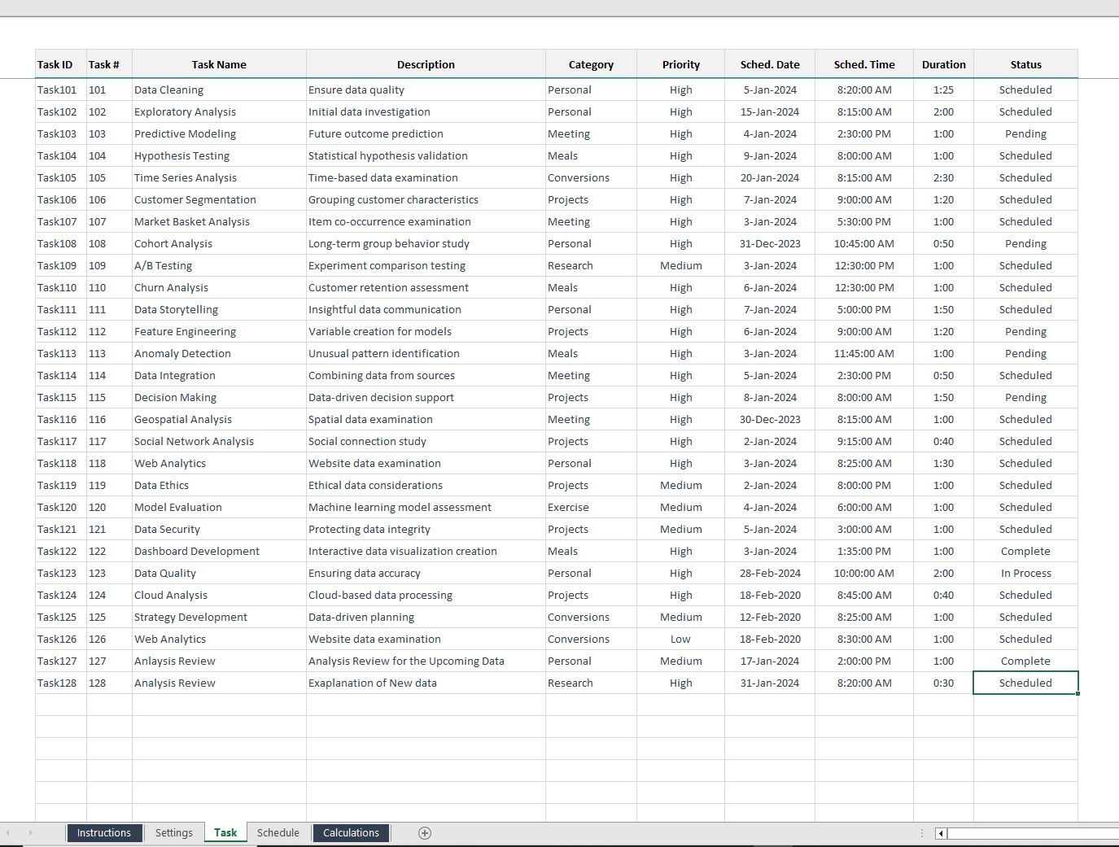Click the Sched. Time header cell

click(864, 64)
